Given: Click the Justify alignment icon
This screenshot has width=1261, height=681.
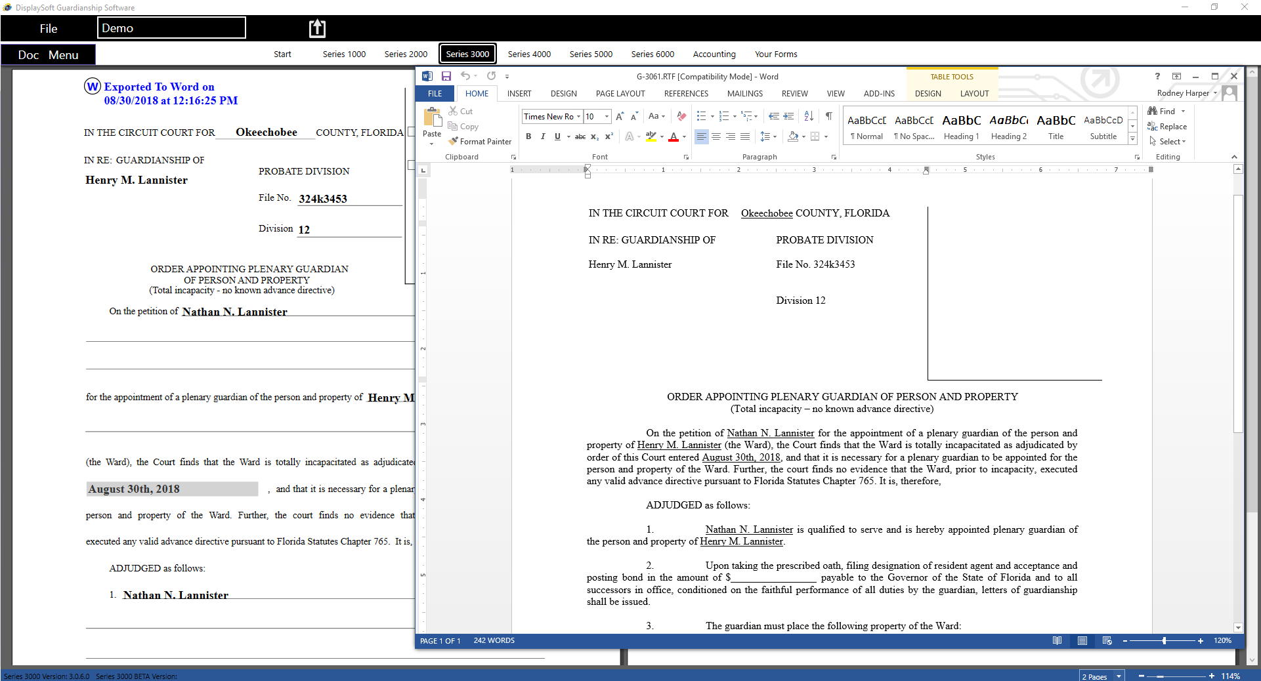Looking at the screenshot, I should (745, 136).
